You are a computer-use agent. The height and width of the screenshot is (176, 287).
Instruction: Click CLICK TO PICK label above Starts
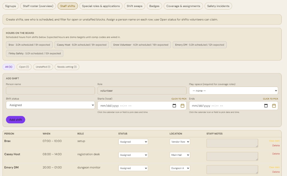click(179, 99)
